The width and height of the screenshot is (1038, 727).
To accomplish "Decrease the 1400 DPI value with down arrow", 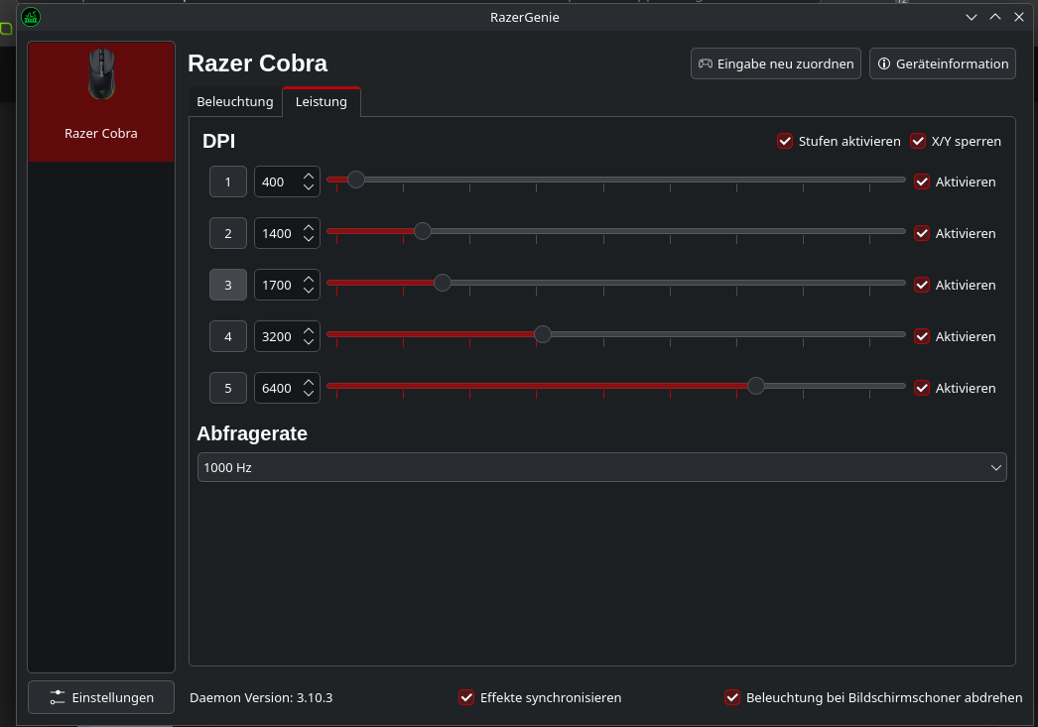I will coord(309,239).
